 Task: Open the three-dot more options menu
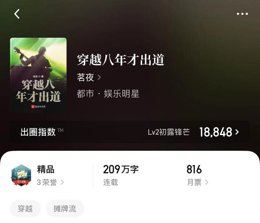point(242,14)
